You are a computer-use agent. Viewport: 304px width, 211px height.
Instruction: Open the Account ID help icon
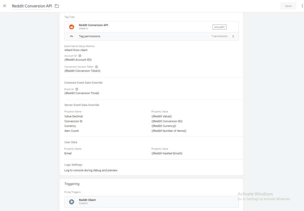point(80,56)
